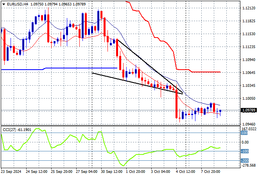This screenshot has width=258, height=176.
Task: Click the 30 Sep 12:00 time label
Action: point(112,171)
